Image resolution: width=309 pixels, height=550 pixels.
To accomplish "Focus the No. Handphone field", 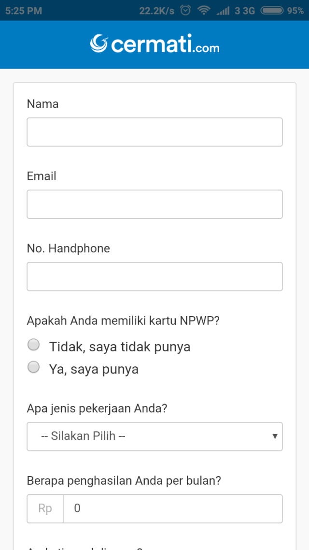I will 154,276.
